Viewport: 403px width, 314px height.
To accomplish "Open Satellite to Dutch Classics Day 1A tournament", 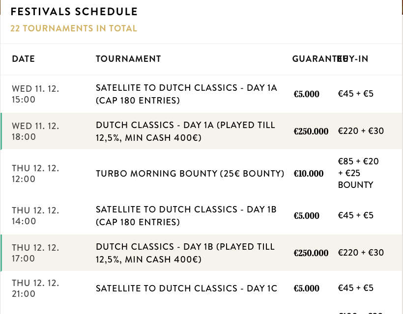I will (x=186, y=94).
